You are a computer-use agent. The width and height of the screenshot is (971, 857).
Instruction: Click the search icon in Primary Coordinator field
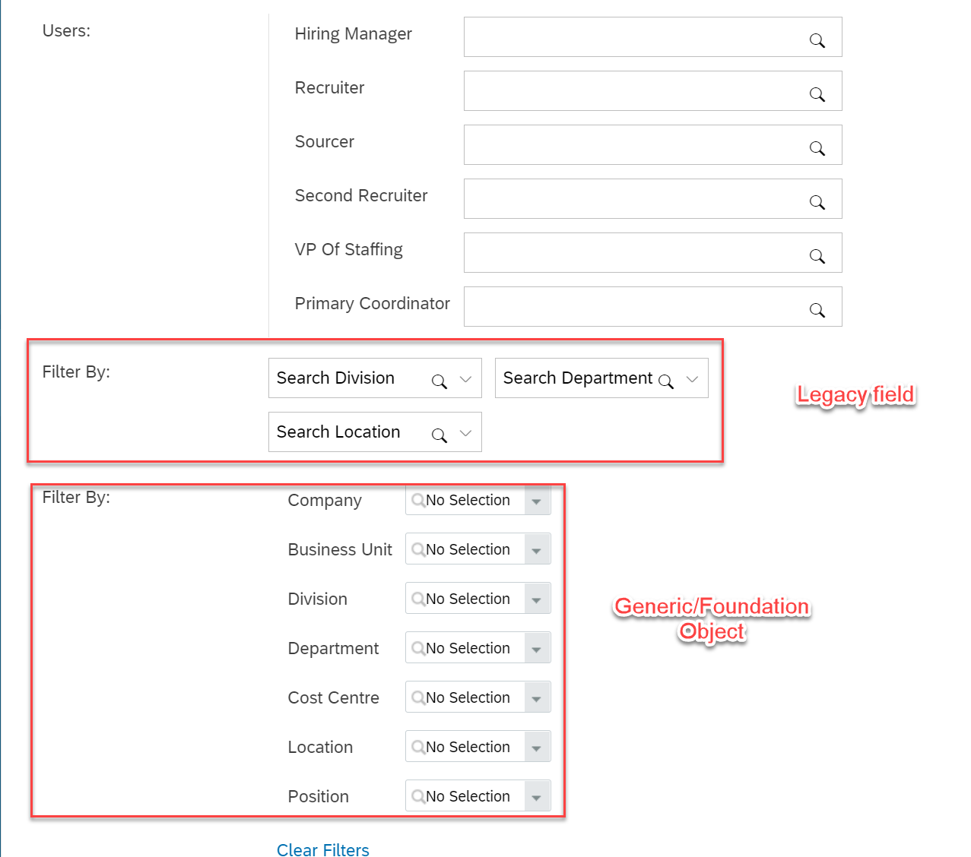click(x=817, y=310)
